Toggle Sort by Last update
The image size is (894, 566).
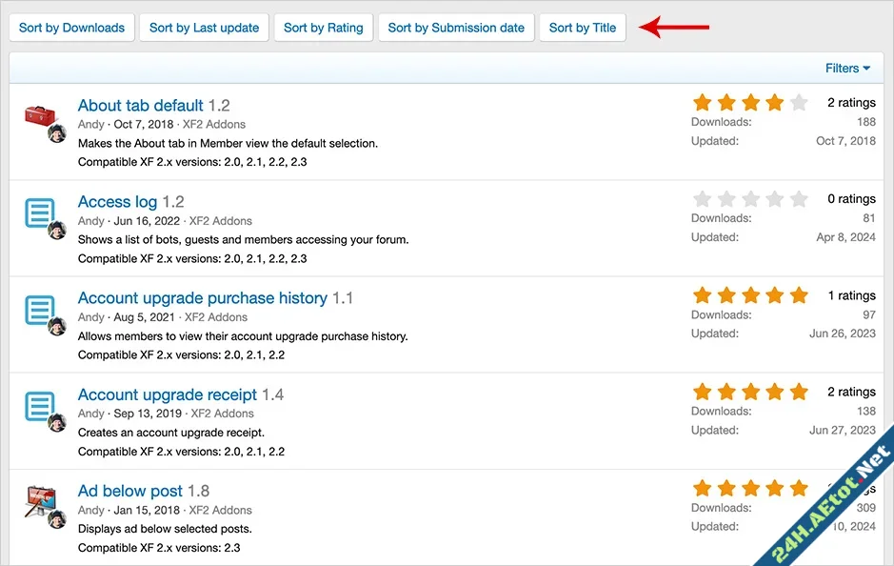point(204,28)
